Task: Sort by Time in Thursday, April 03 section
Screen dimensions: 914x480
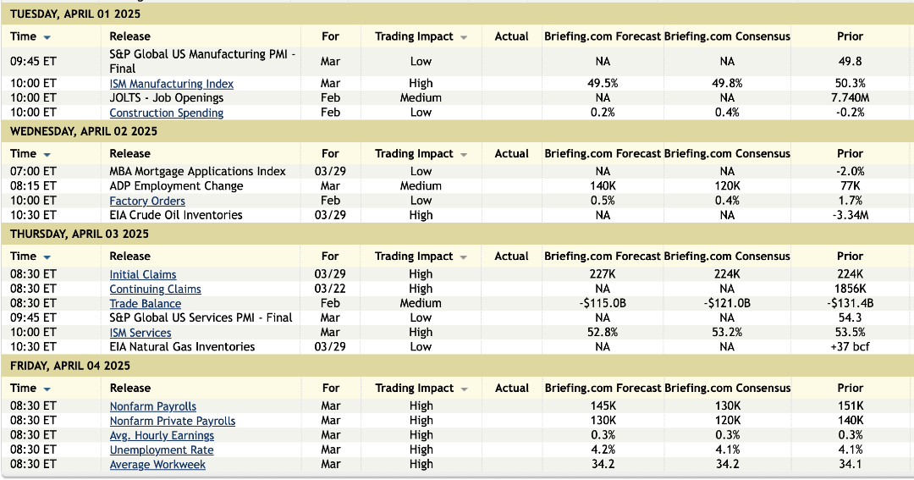Action: (47, 257)
